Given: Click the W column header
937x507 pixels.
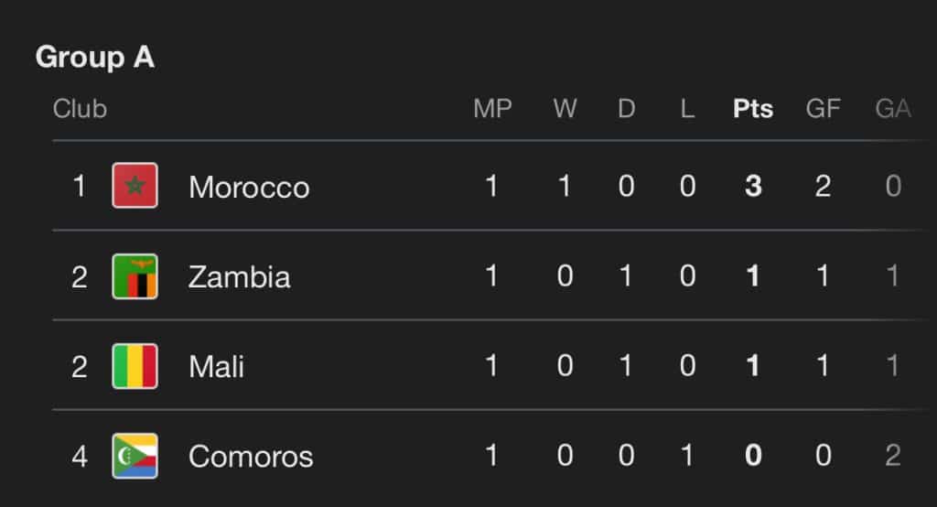Looking at the screenshot, I should 565,109.
